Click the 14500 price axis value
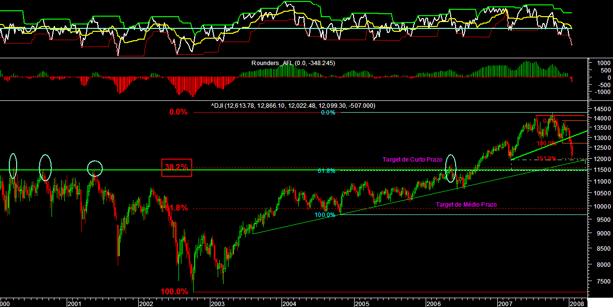Viewport: 613px width, 307px height. coord(602,109)
